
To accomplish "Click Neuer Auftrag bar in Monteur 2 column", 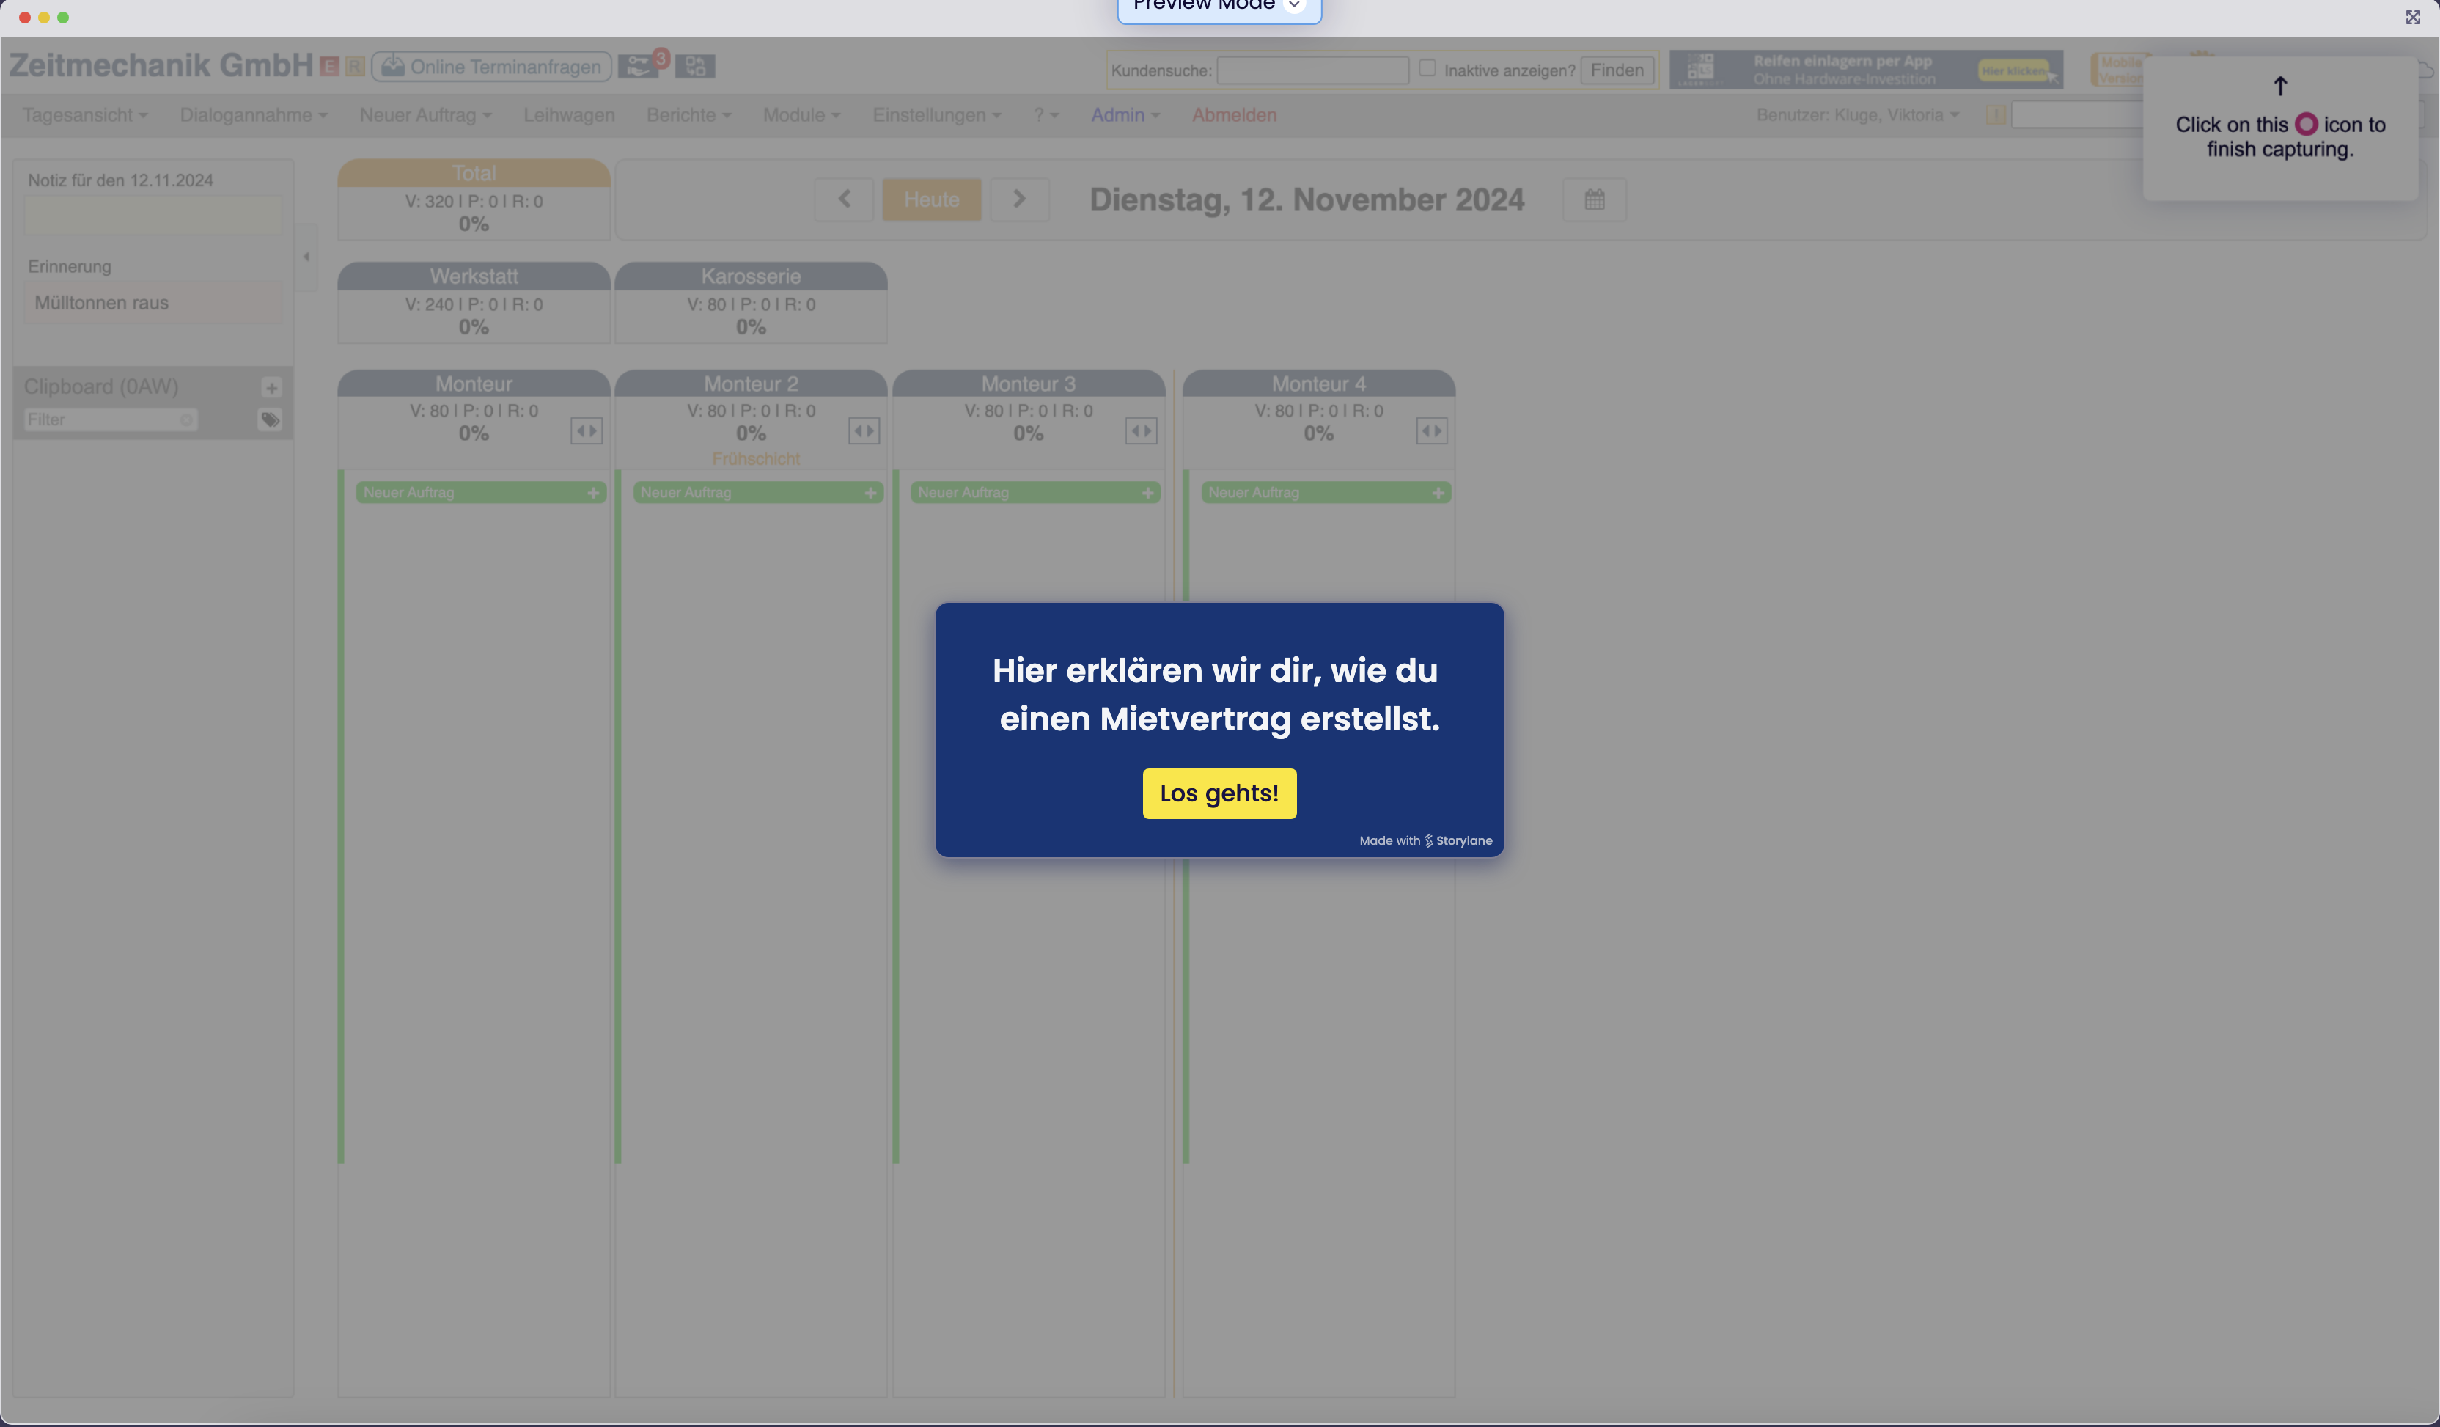I will coord(758,493).
